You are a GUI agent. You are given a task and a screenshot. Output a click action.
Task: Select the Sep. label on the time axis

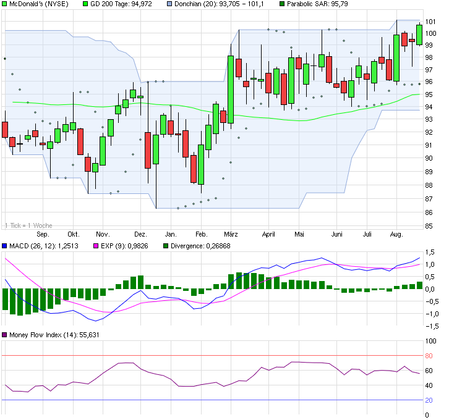pyautogui.click(x=43, y=235)
